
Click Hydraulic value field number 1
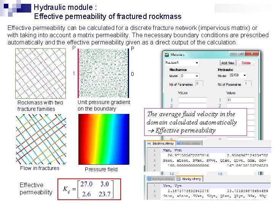(241, 100)
